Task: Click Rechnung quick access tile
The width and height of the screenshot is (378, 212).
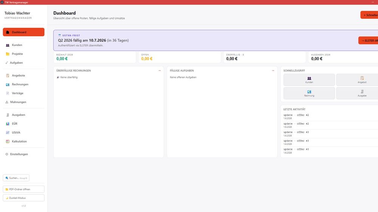Action: (309, 94)
